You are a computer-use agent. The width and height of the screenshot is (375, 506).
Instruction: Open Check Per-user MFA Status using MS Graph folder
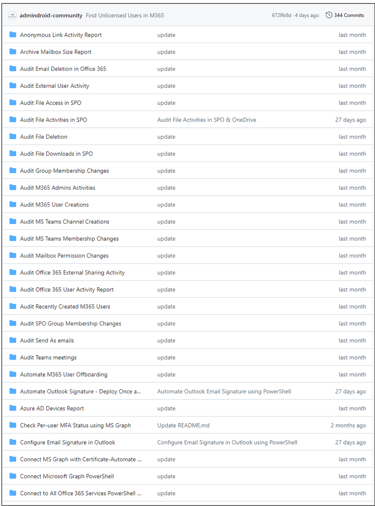(75, 425)
